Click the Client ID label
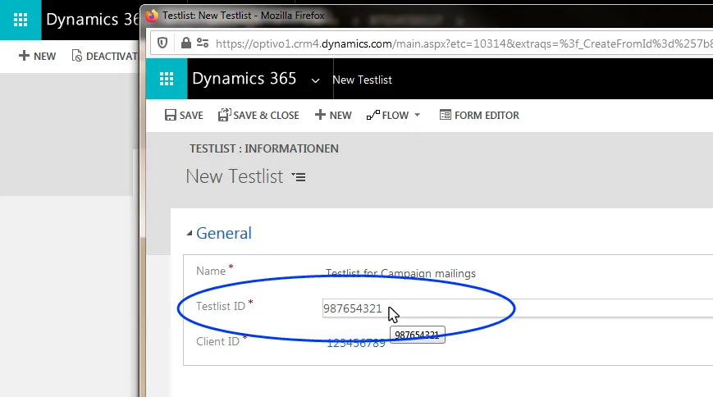Viewport: 713px width, 397px height. pos(217,341)
